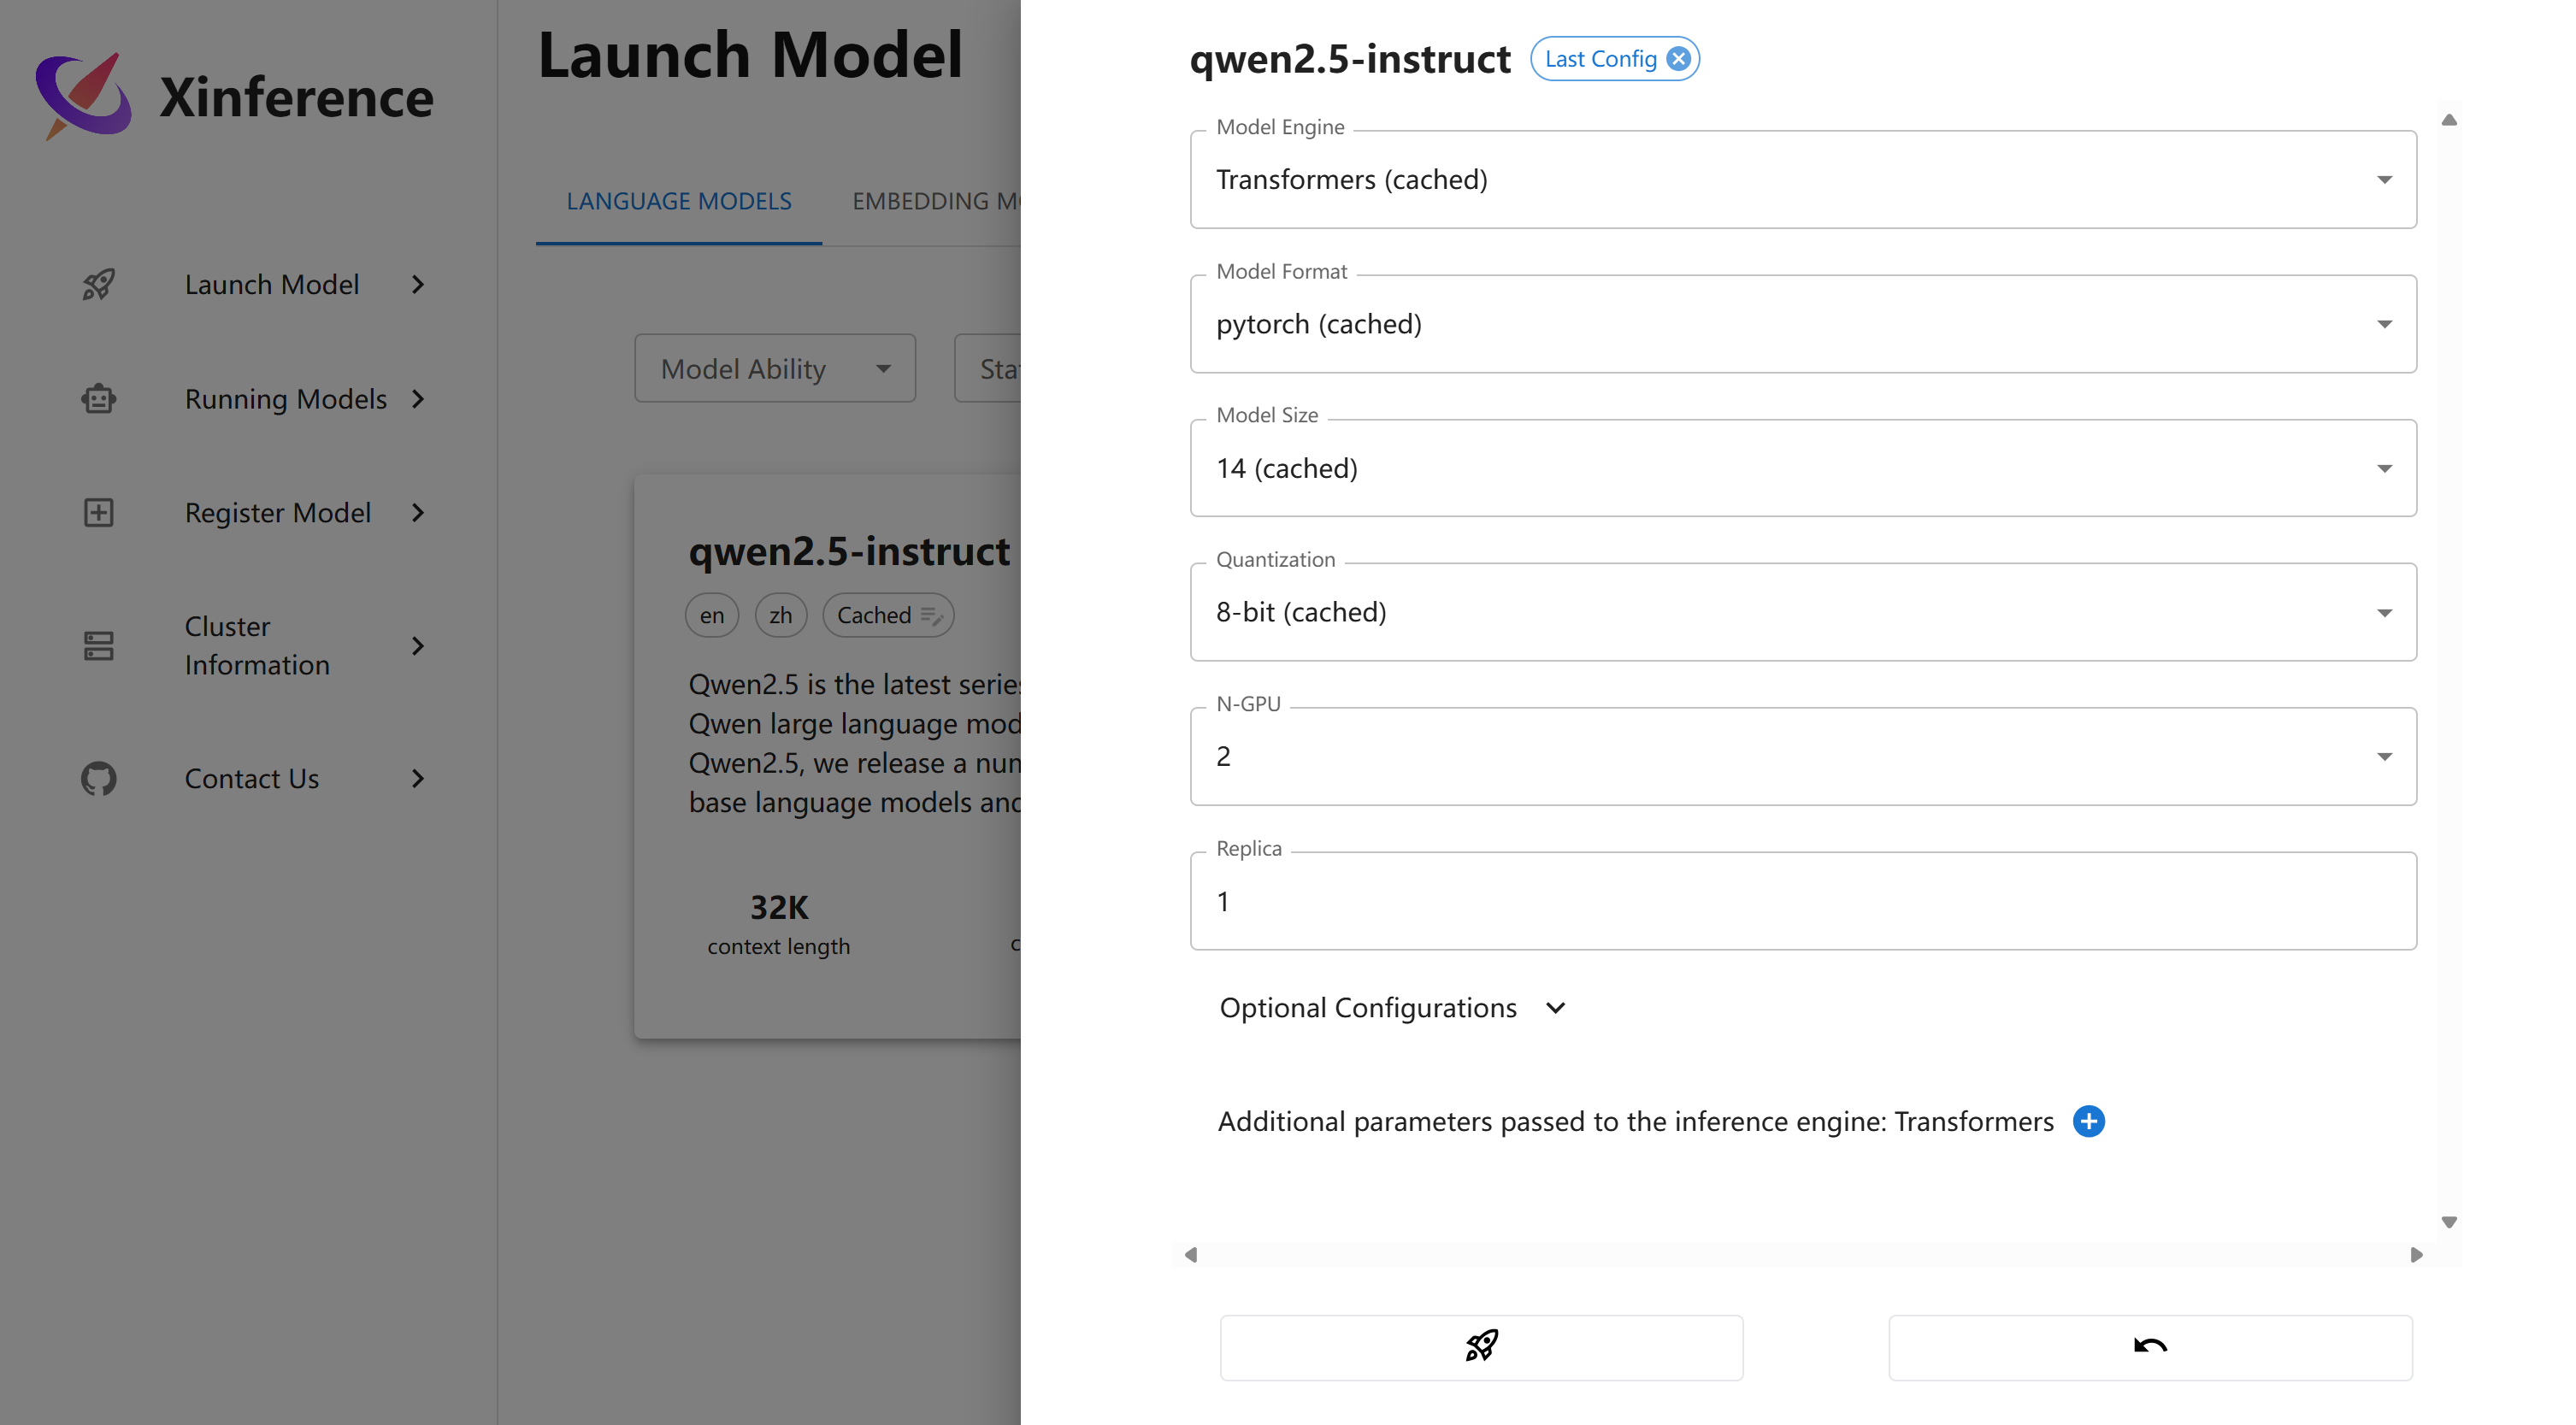2576x1425 pixels.
Task: Add an additional Transformers parameter with plus icon
Action: coord(2089,1122)
